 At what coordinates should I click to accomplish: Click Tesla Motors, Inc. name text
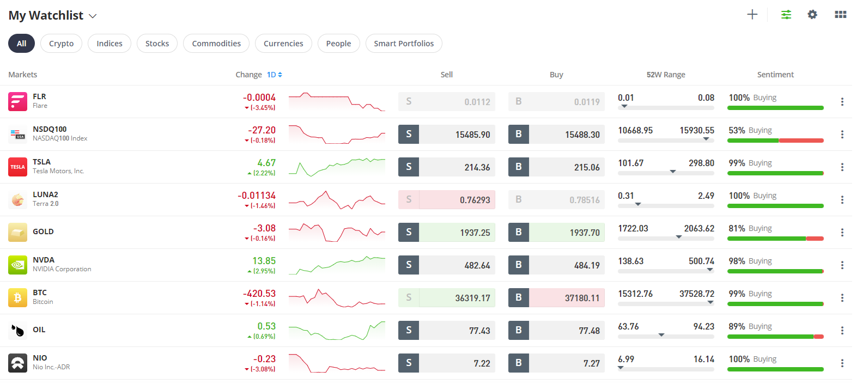(x=58, y=171)
